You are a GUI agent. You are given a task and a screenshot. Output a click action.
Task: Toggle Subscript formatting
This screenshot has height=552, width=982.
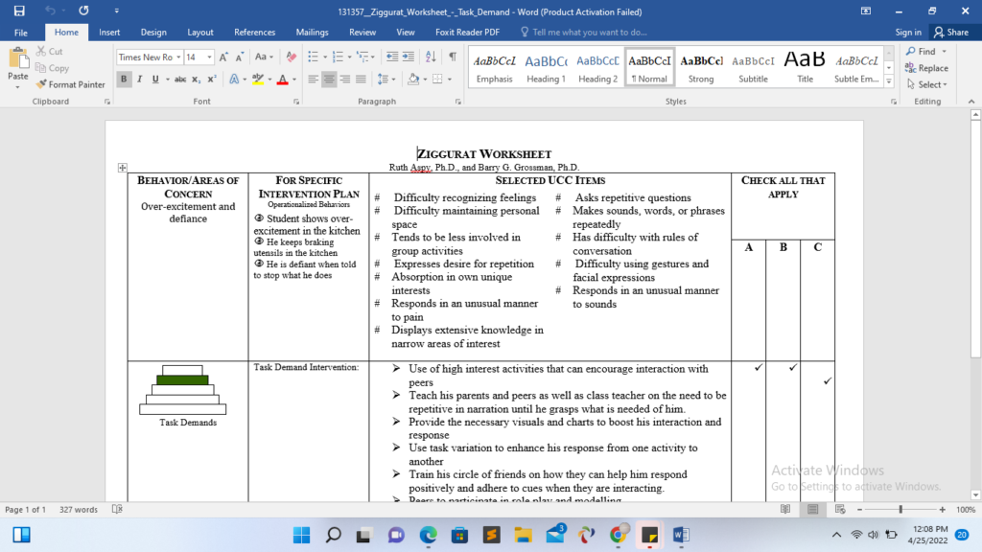[196, 80]
